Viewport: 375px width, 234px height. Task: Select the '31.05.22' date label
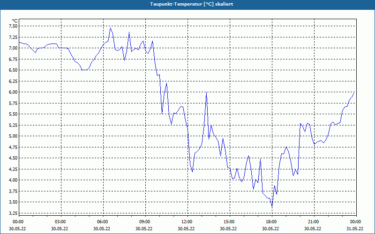point(355,228)
